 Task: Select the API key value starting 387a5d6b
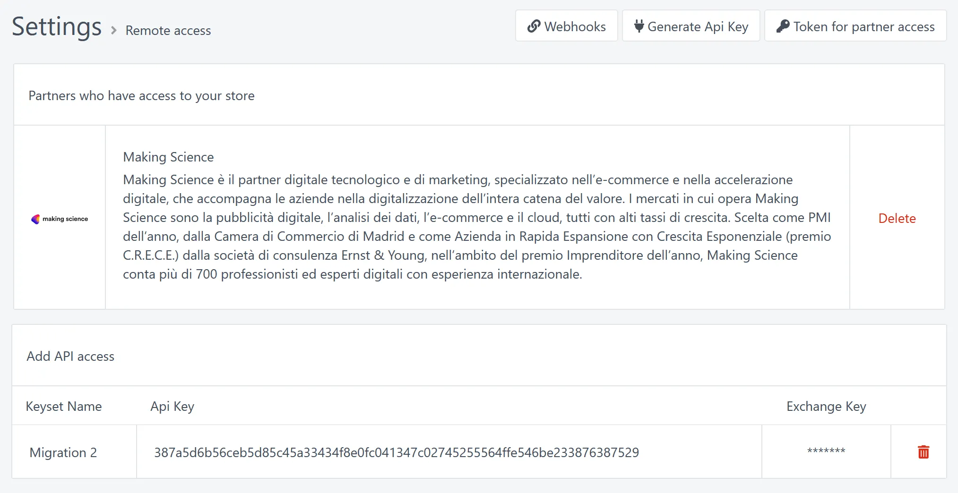coord(396,452)
